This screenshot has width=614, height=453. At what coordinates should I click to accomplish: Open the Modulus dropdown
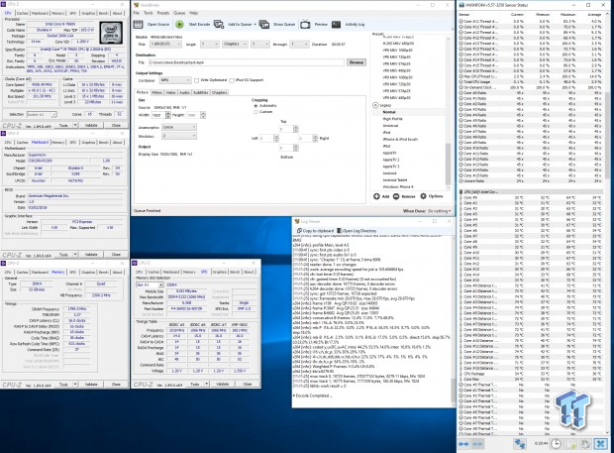[x=179, y=136]
